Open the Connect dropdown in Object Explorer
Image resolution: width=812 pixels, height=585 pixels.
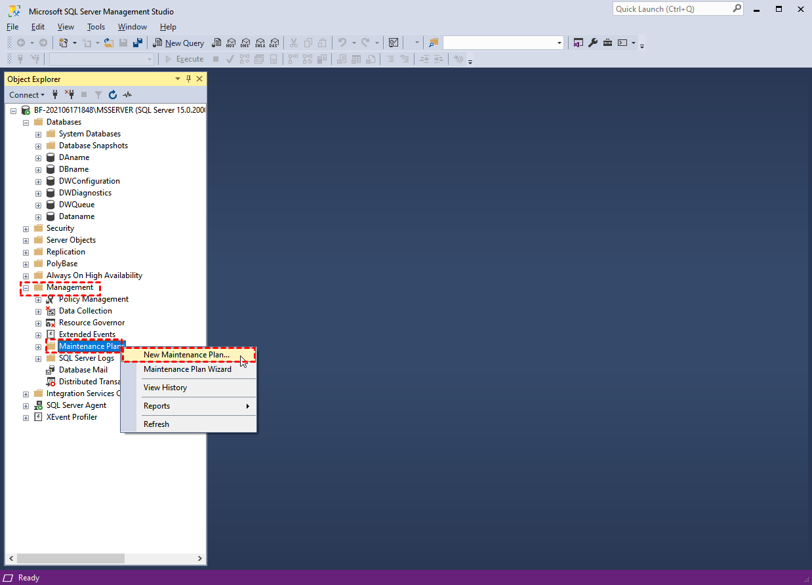[x=27, y=94]
